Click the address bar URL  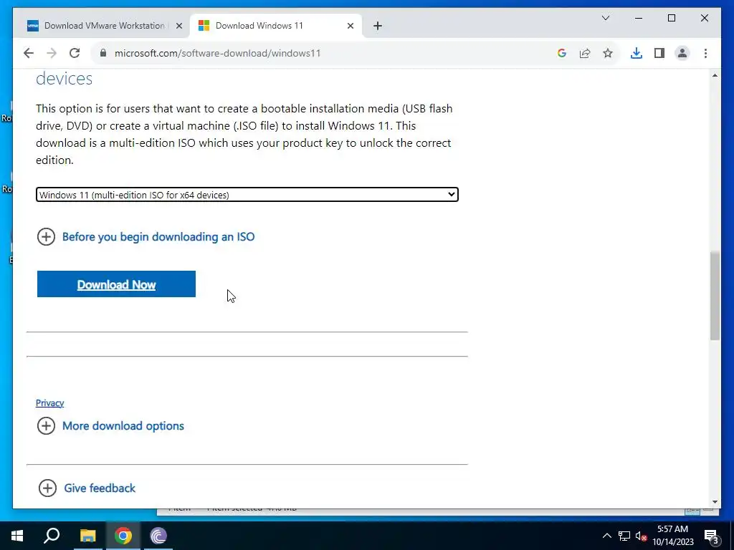coord(218,53)
